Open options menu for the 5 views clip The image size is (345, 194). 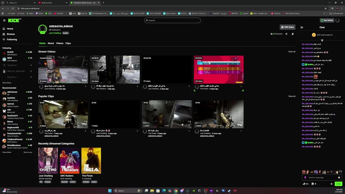(189, 131)
